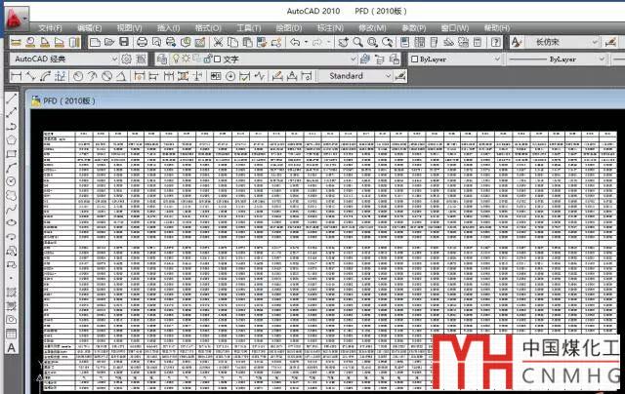Viewport: 625px width, 394px height.
Task: Select the Angular dimension tool
Action: pyautogui.click(x=121, y=76)
